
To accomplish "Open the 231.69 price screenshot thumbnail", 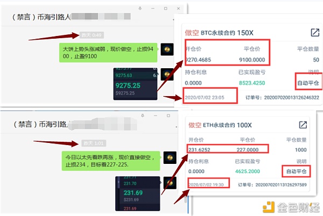I will coord(138,193).
